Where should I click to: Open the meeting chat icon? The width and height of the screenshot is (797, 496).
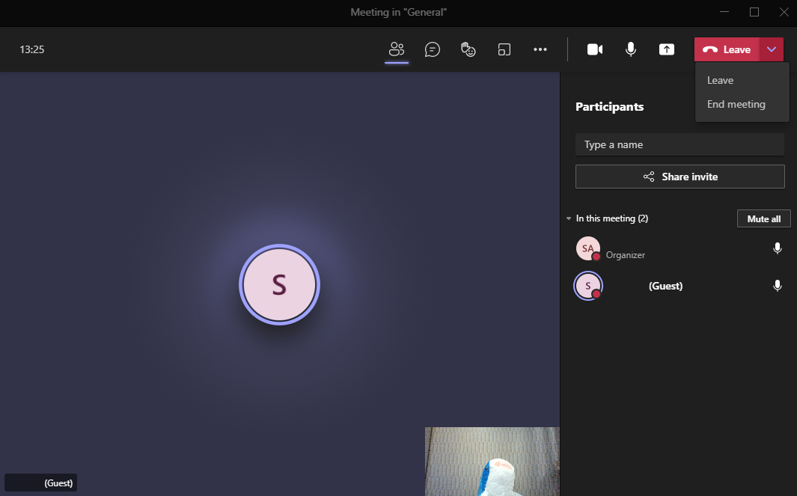[x=432, y=49]
